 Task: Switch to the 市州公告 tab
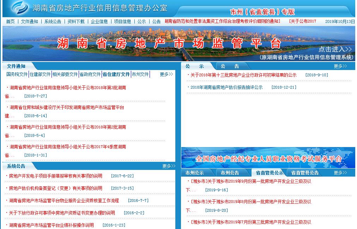[x=230, y=173]
